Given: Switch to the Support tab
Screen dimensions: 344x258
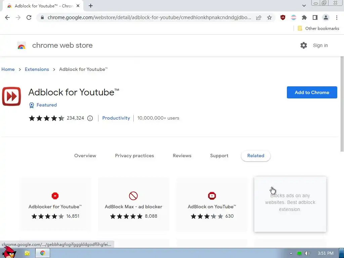Looking at the screenshot, I should (x=219, y=156).
